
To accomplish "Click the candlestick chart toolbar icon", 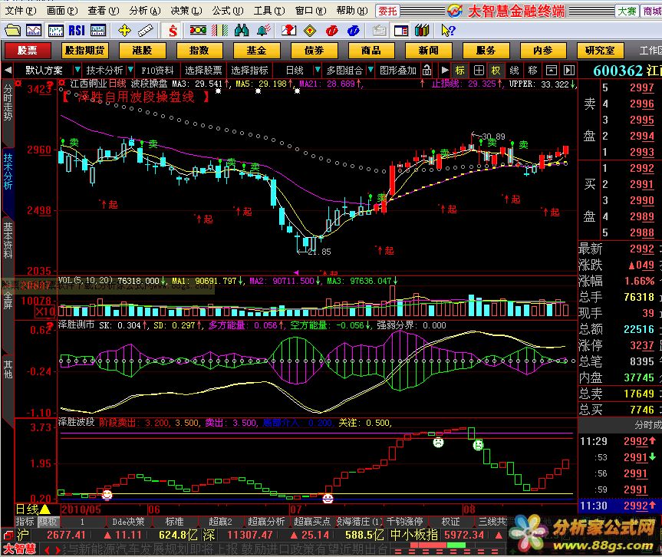I will [55, 31].
